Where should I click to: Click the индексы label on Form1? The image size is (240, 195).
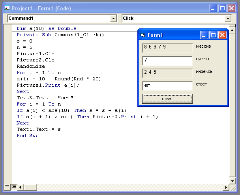[x=204, y=71]
